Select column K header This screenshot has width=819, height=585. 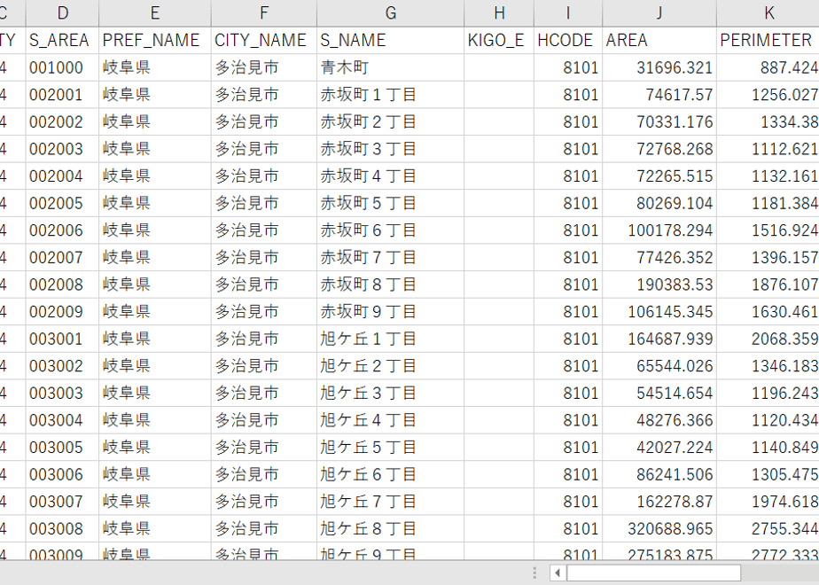coord(768,13)
